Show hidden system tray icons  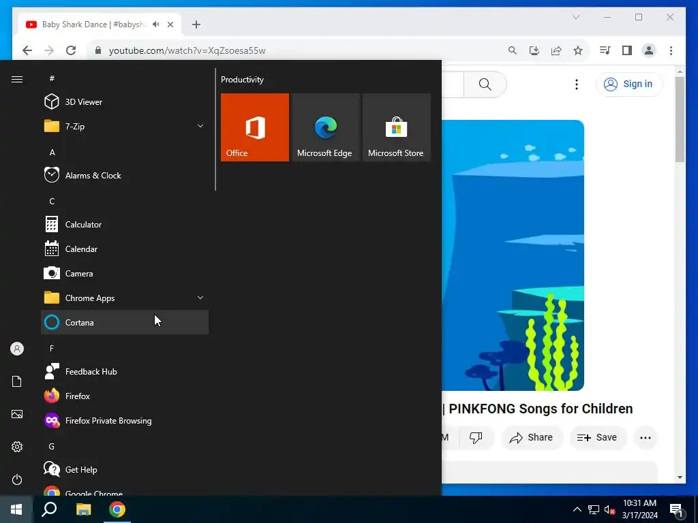coord(577,509)
